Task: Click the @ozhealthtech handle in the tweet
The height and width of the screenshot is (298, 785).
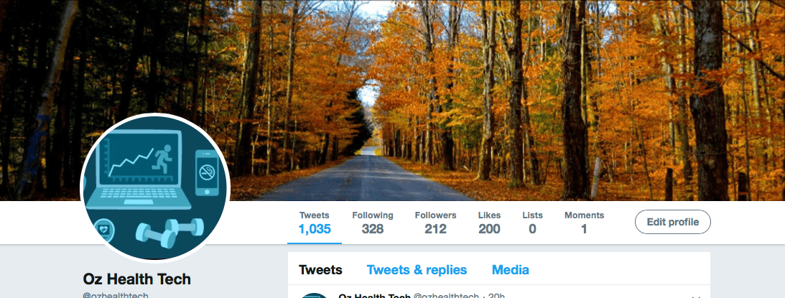Action: pos(446,296)
